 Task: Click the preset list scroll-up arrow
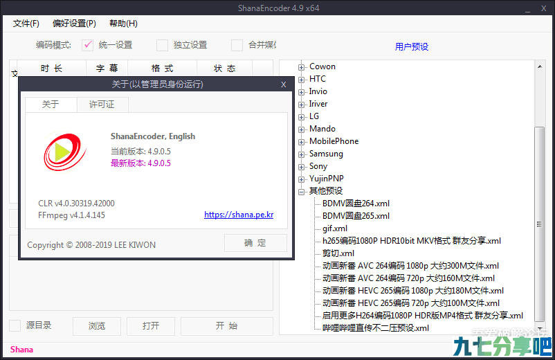(x=539, y=66)
